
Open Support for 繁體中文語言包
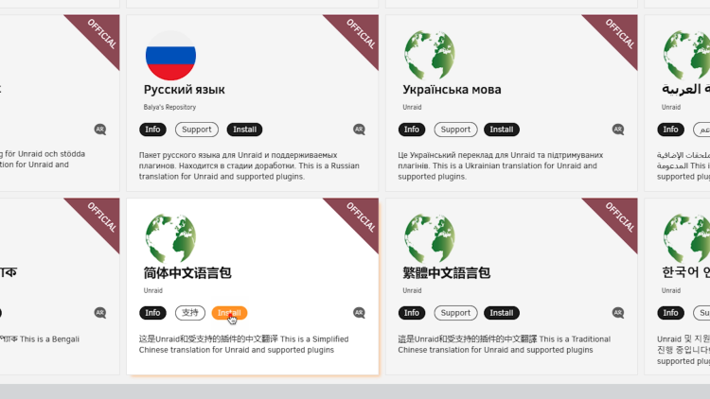click(455, 313)
